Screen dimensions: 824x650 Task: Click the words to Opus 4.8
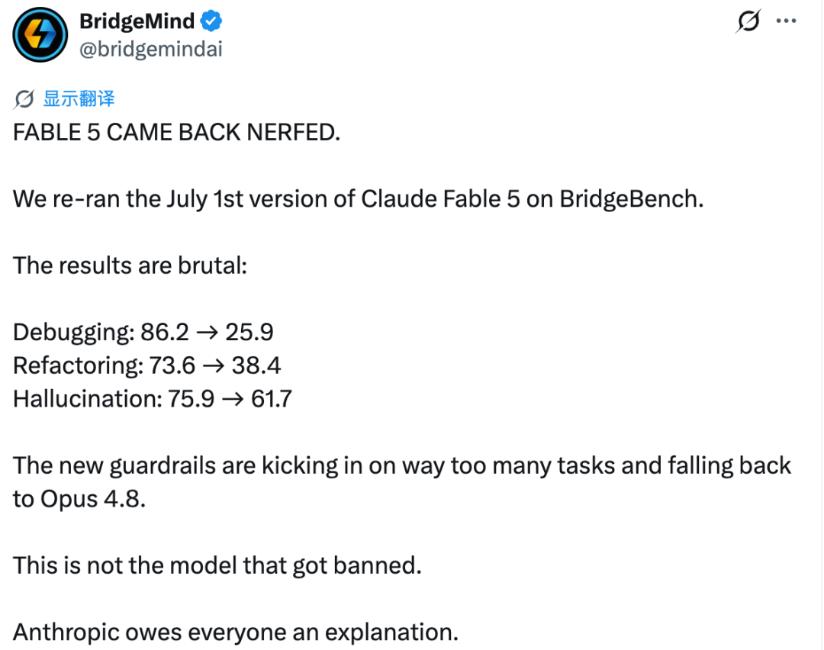tap(79, 499)
